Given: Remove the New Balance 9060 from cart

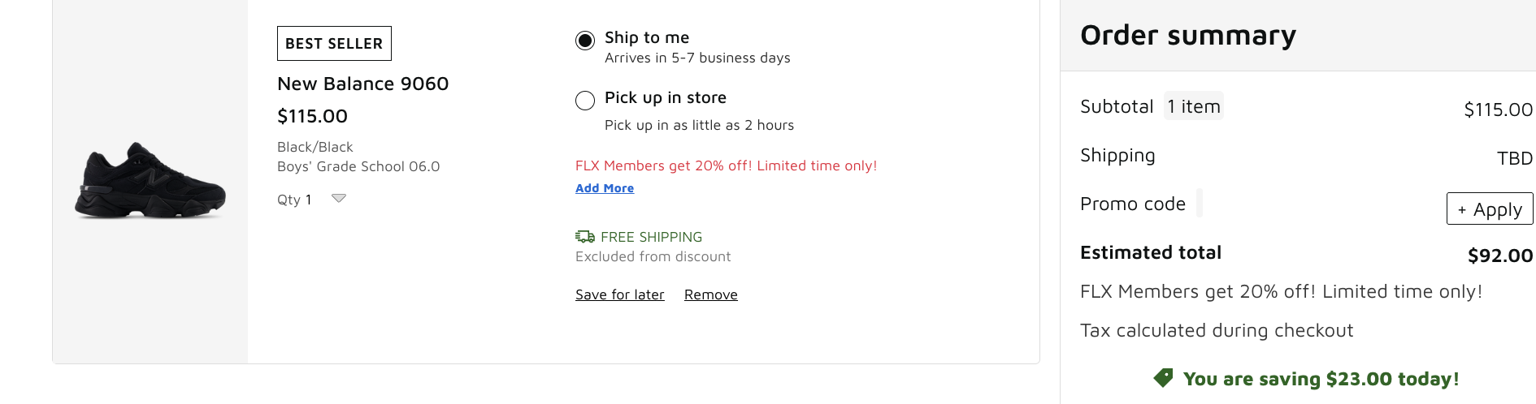Looking at the screenshot, I should [710, 294].
